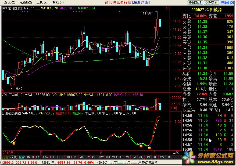This screenshot has height=166, width=236.
Task: Click the 11.80 high price label
Action: point(147,13)
